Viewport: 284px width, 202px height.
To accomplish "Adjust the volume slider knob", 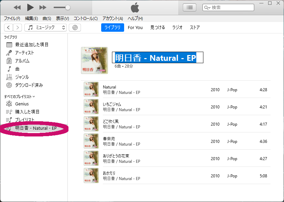I will [x=68, y=7].
